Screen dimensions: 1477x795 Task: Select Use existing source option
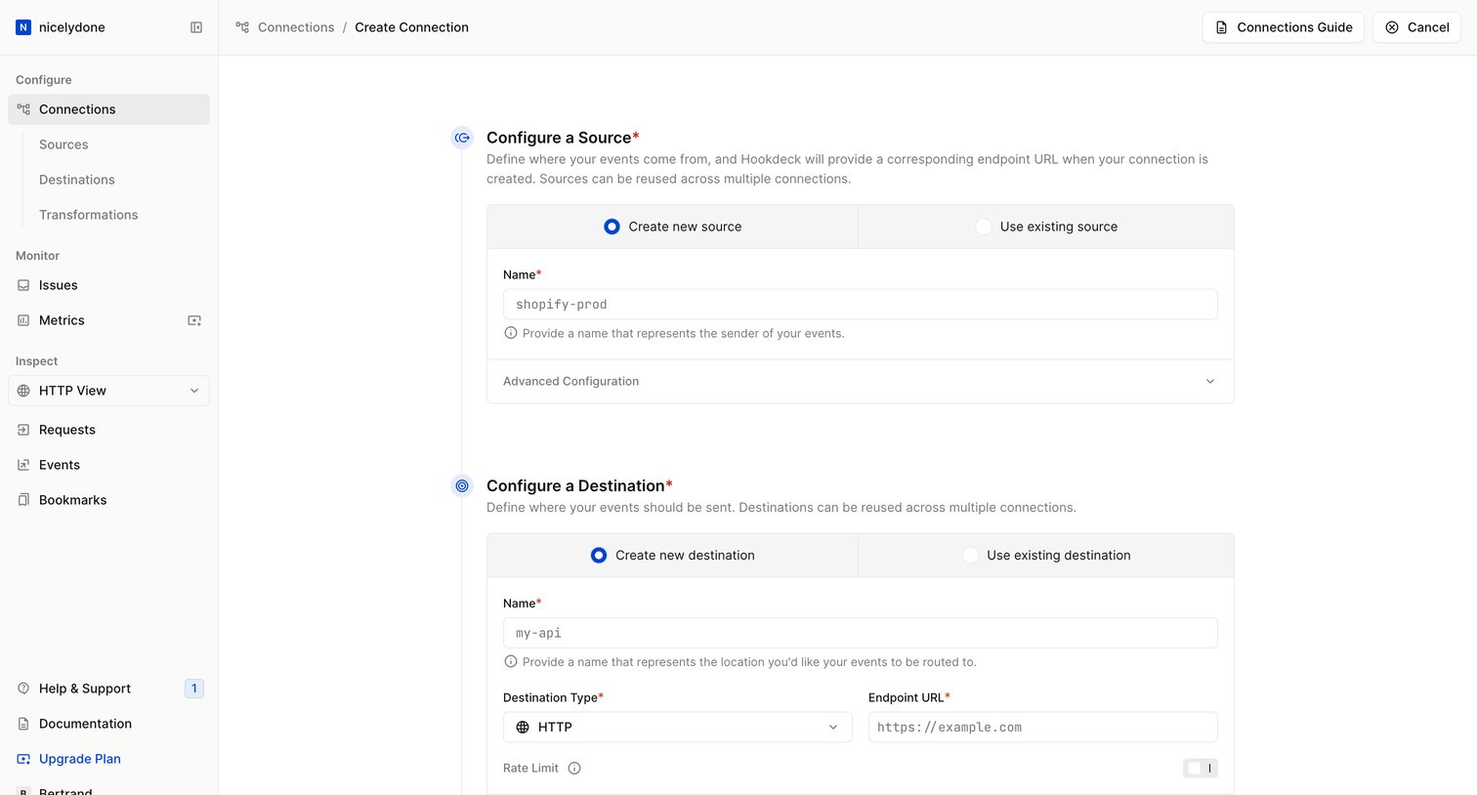(x=1046, y=227)
